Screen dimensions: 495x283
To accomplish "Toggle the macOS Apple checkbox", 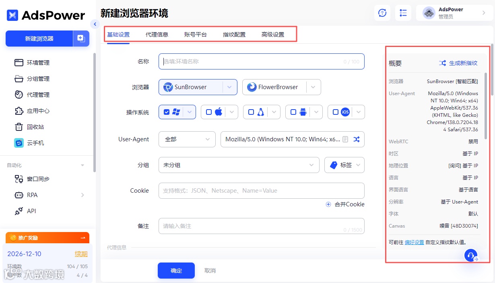I will pyautogui.click(x=208, y=112).
